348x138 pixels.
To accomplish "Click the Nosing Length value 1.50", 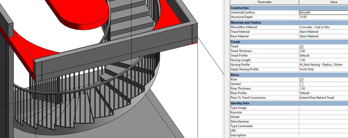I will 323,60.
